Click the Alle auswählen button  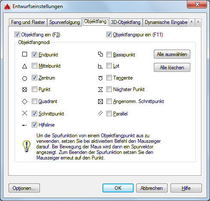point(172,54)
